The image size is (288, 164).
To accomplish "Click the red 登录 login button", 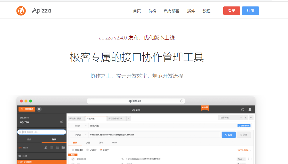I will coord(232,11).
